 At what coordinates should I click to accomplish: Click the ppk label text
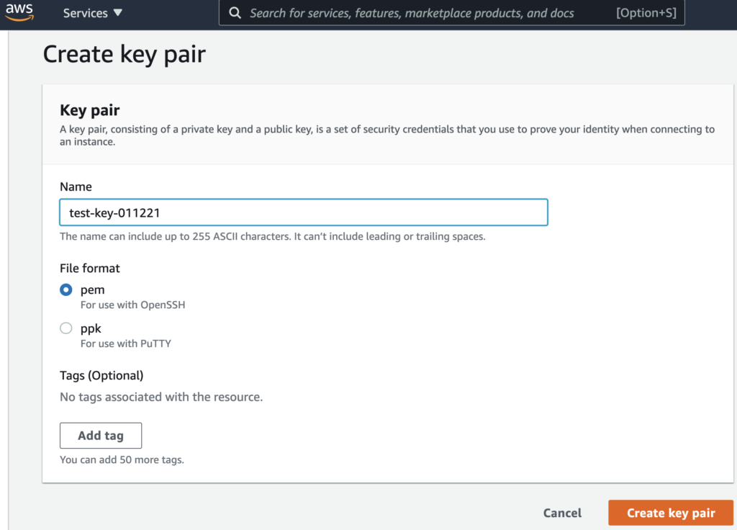[91, 328]
